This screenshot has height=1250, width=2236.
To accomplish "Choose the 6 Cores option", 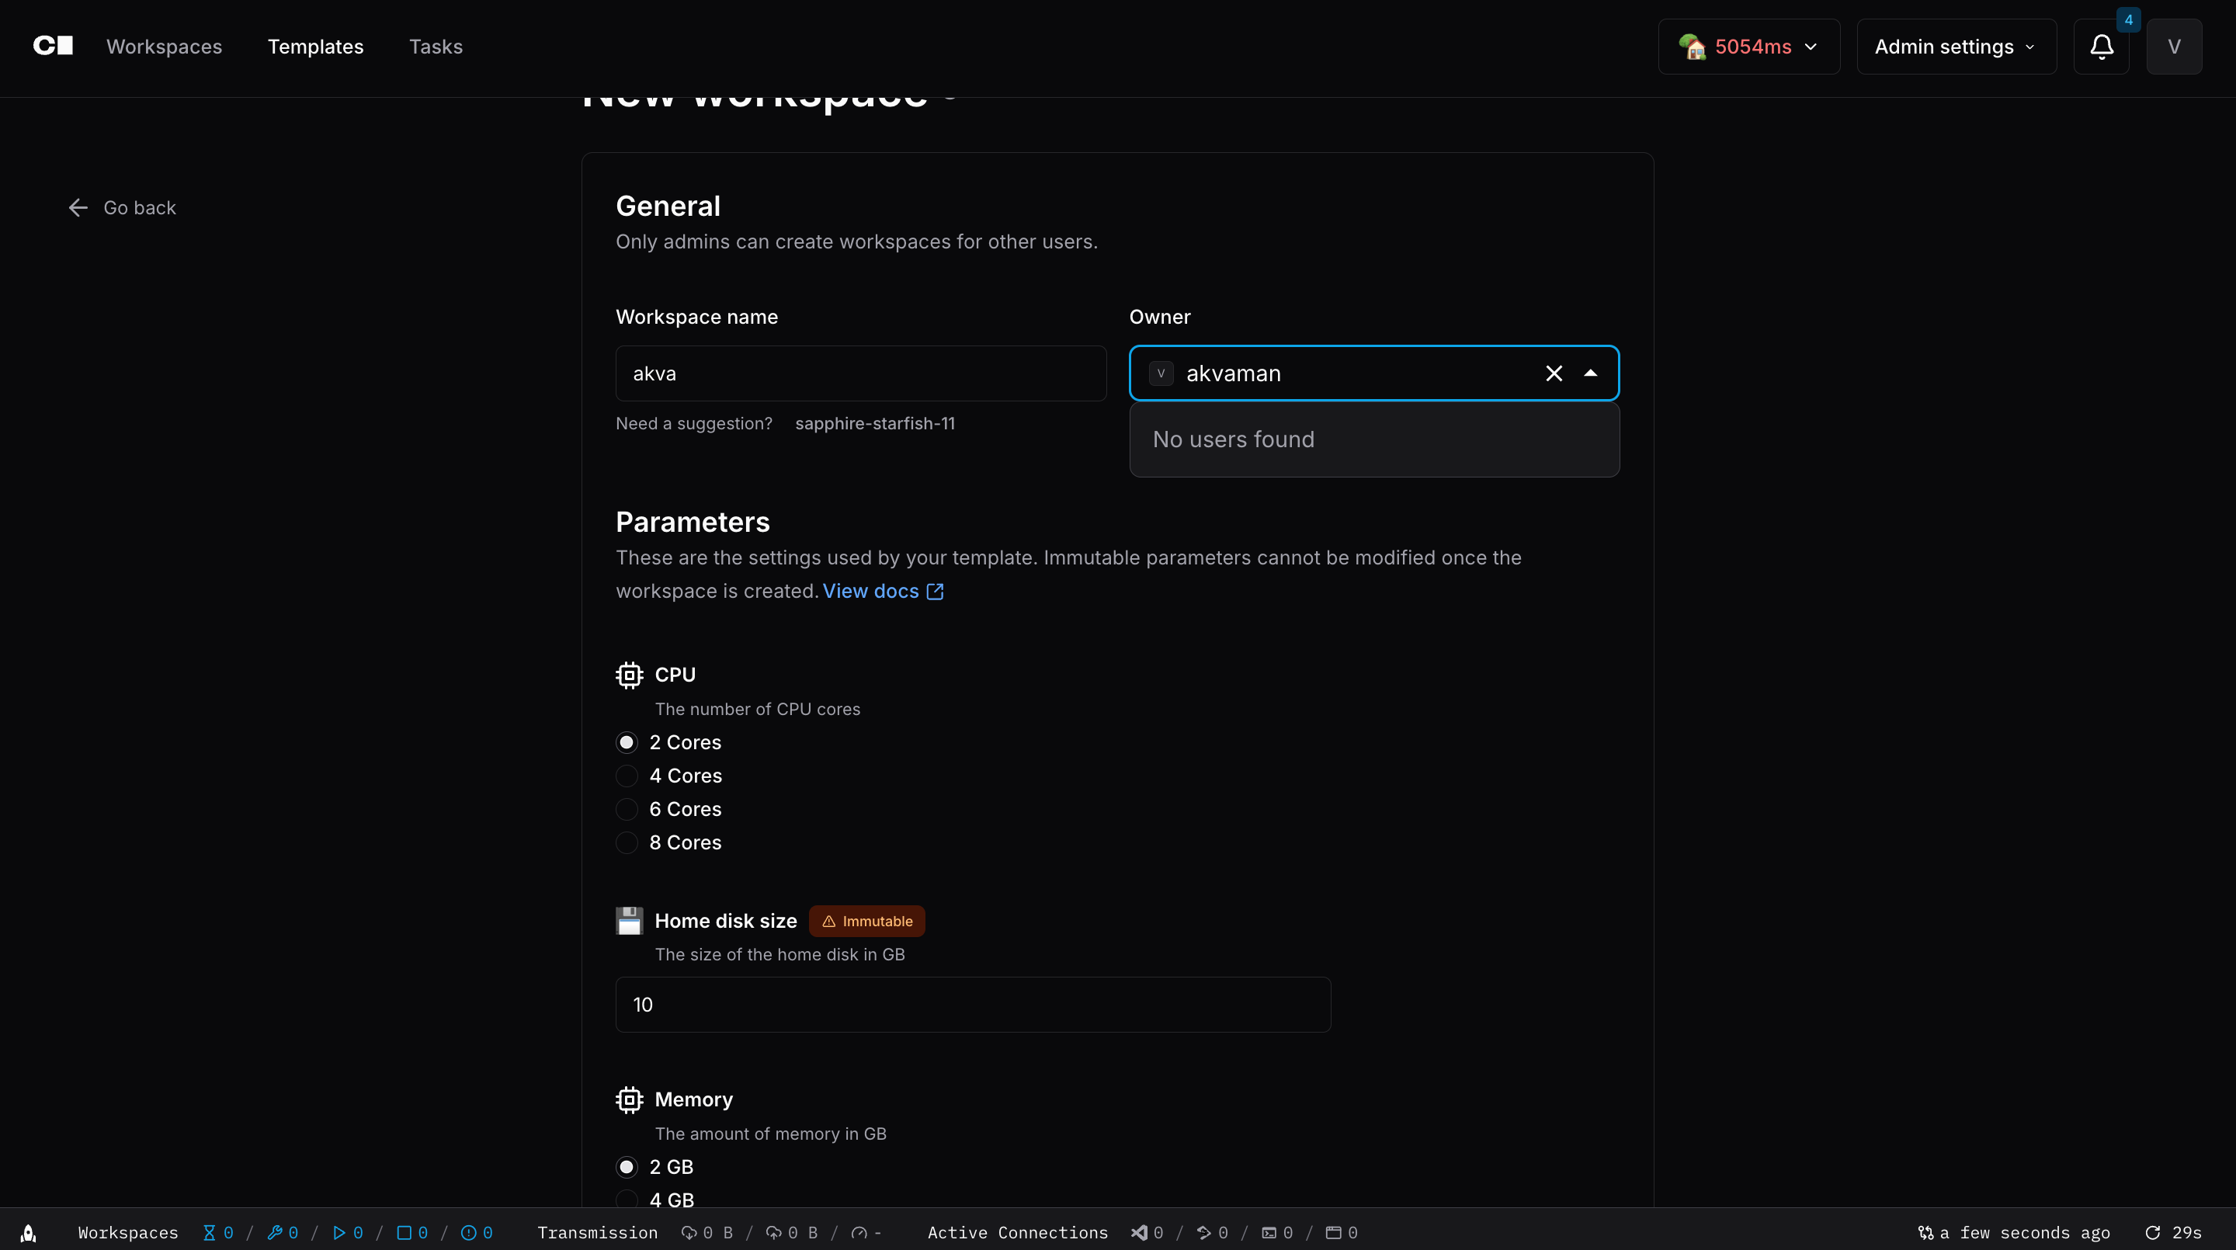I will coord(627,809).
